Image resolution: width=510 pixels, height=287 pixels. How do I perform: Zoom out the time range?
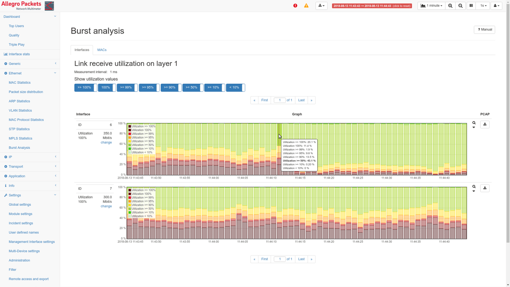tap(461, 6)
